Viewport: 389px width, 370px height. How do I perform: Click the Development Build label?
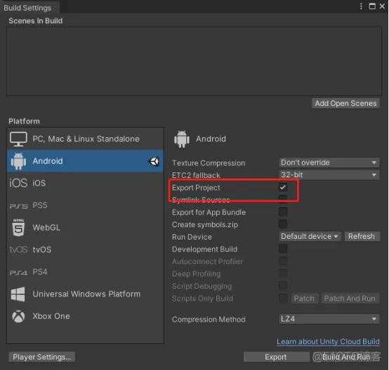(x=204, y=249)
